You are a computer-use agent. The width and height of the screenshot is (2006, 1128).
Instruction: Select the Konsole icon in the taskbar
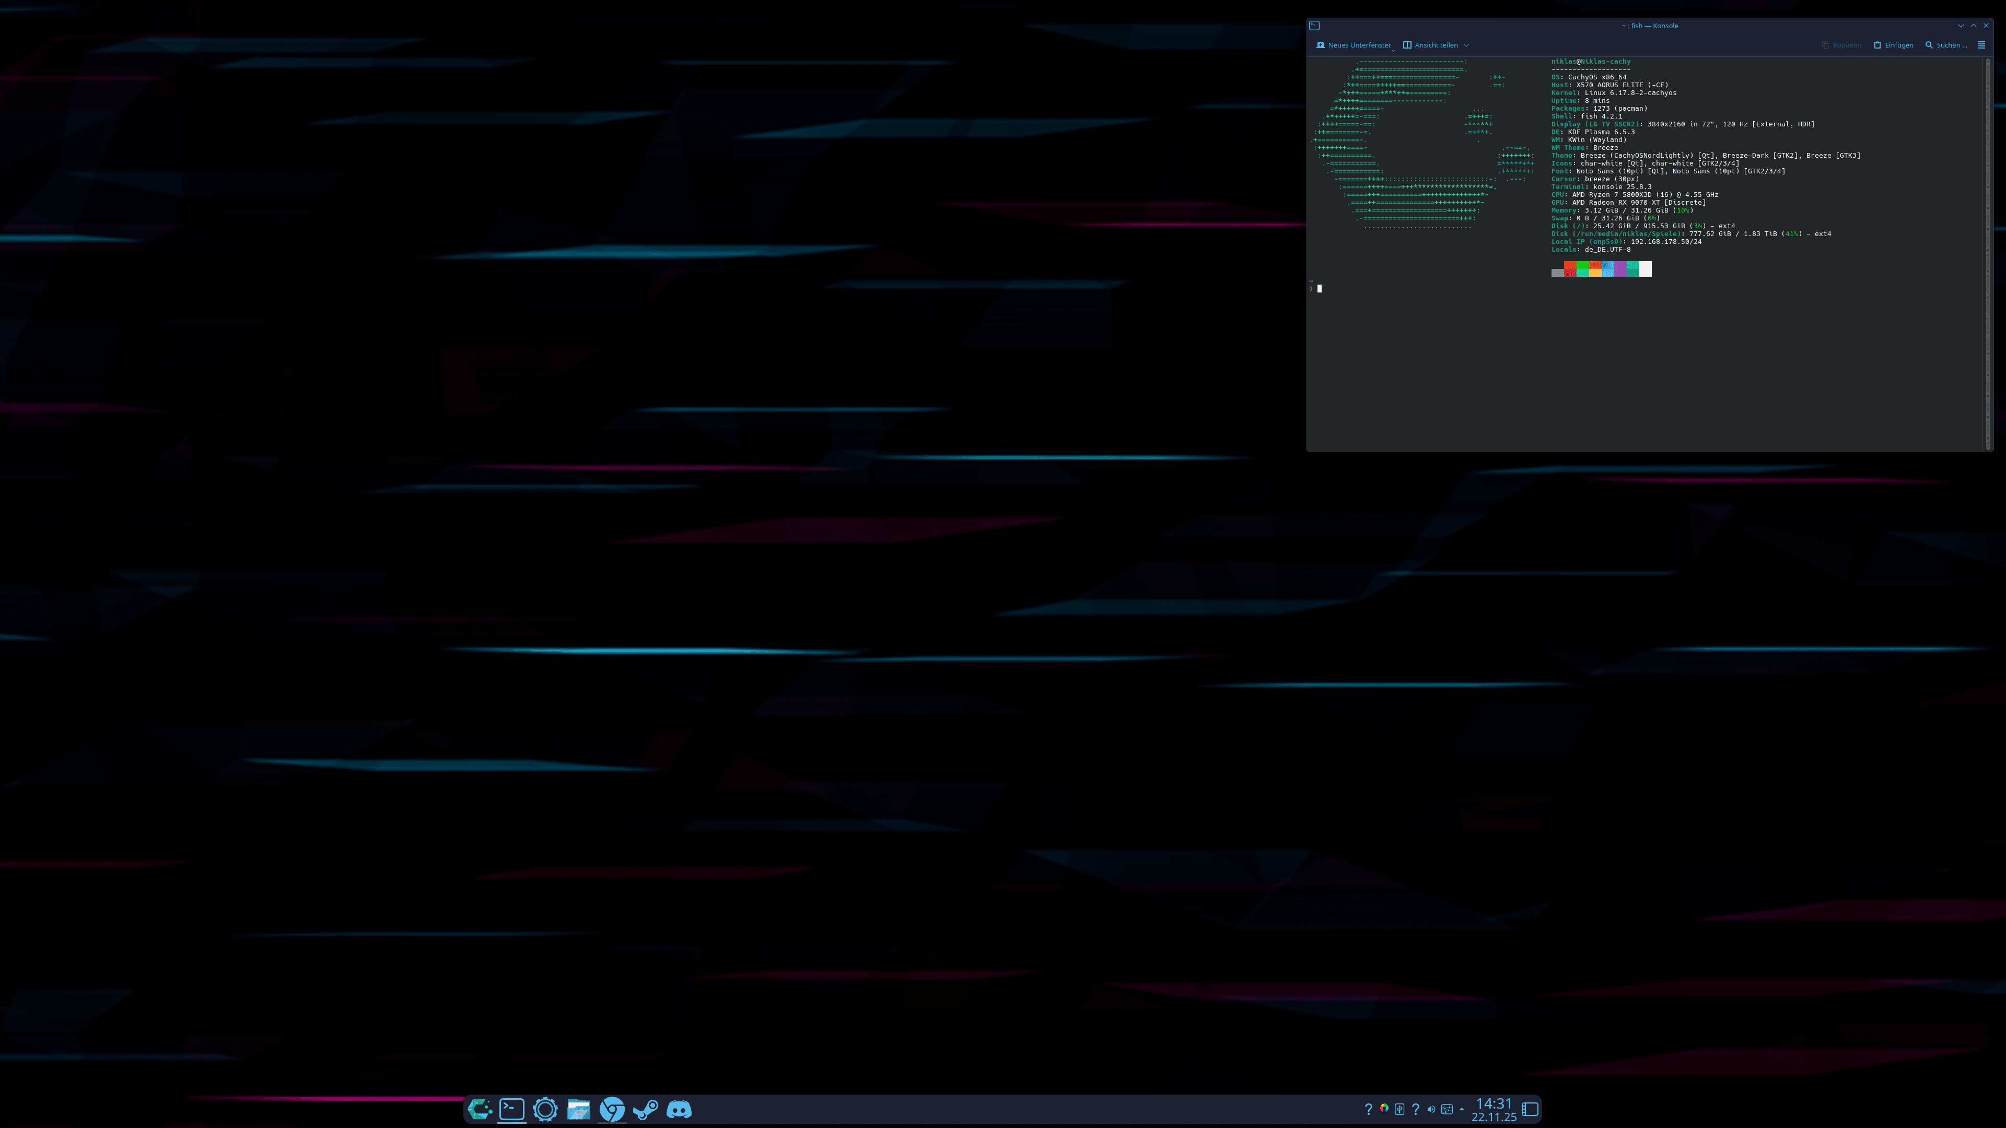511,1109
